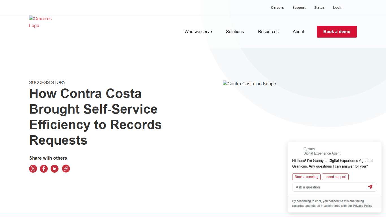
Task: Expand the Who we serve menu
Action: (198, 32)
